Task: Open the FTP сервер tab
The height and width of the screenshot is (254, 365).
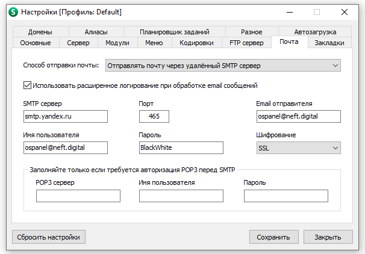Action: 246,43
